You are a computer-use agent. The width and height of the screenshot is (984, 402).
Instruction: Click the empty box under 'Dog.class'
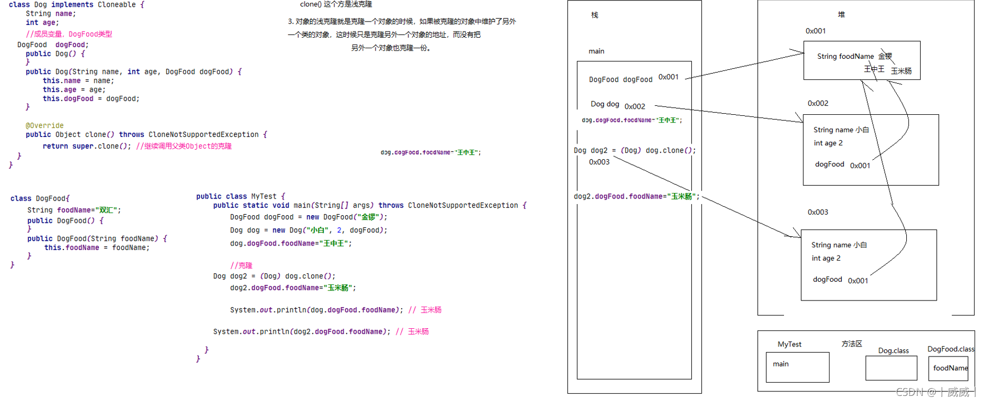891,368
